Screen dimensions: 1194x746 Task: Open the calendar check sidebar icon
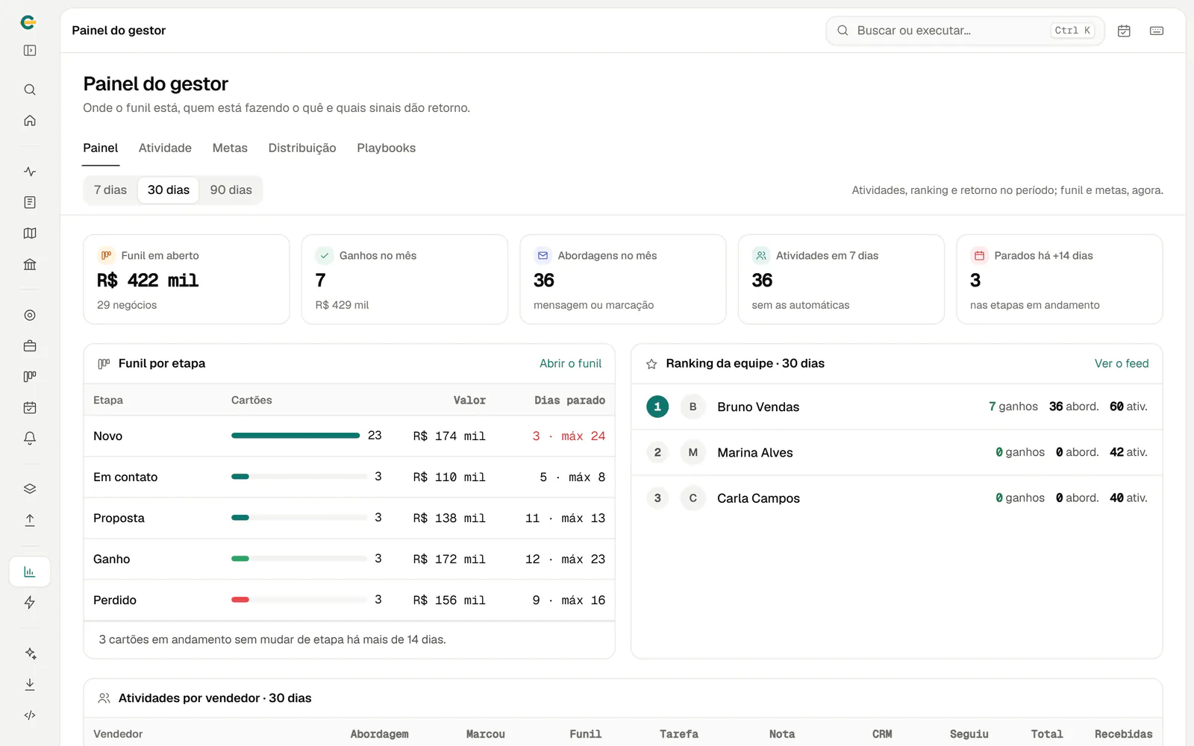coord(30,407)
